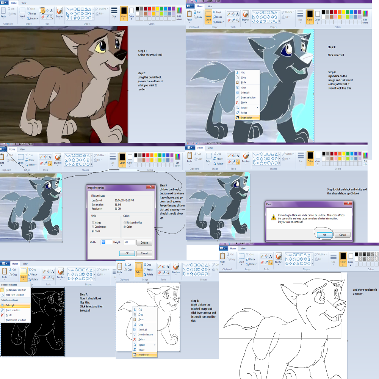Select the Inches units radio button
Image resolution: width=379 pixels, height=379 pixels.
coord(93,222)
